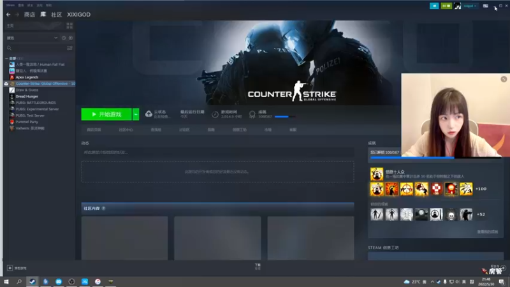The width and height of the screenshot is (510, 287).
Task: Open the 社区中心 community hub tab
Action: [126, 130]
